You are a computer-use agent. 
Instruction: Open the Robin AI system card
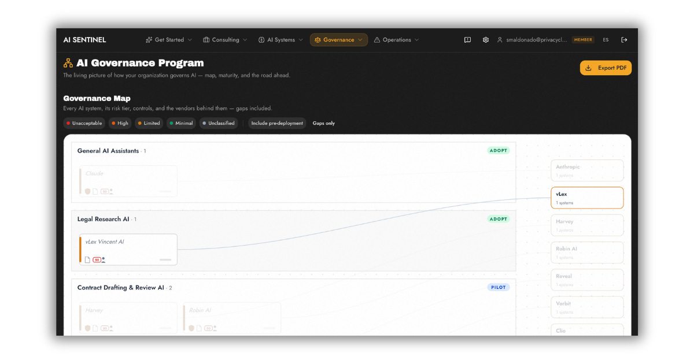[232, 318]
